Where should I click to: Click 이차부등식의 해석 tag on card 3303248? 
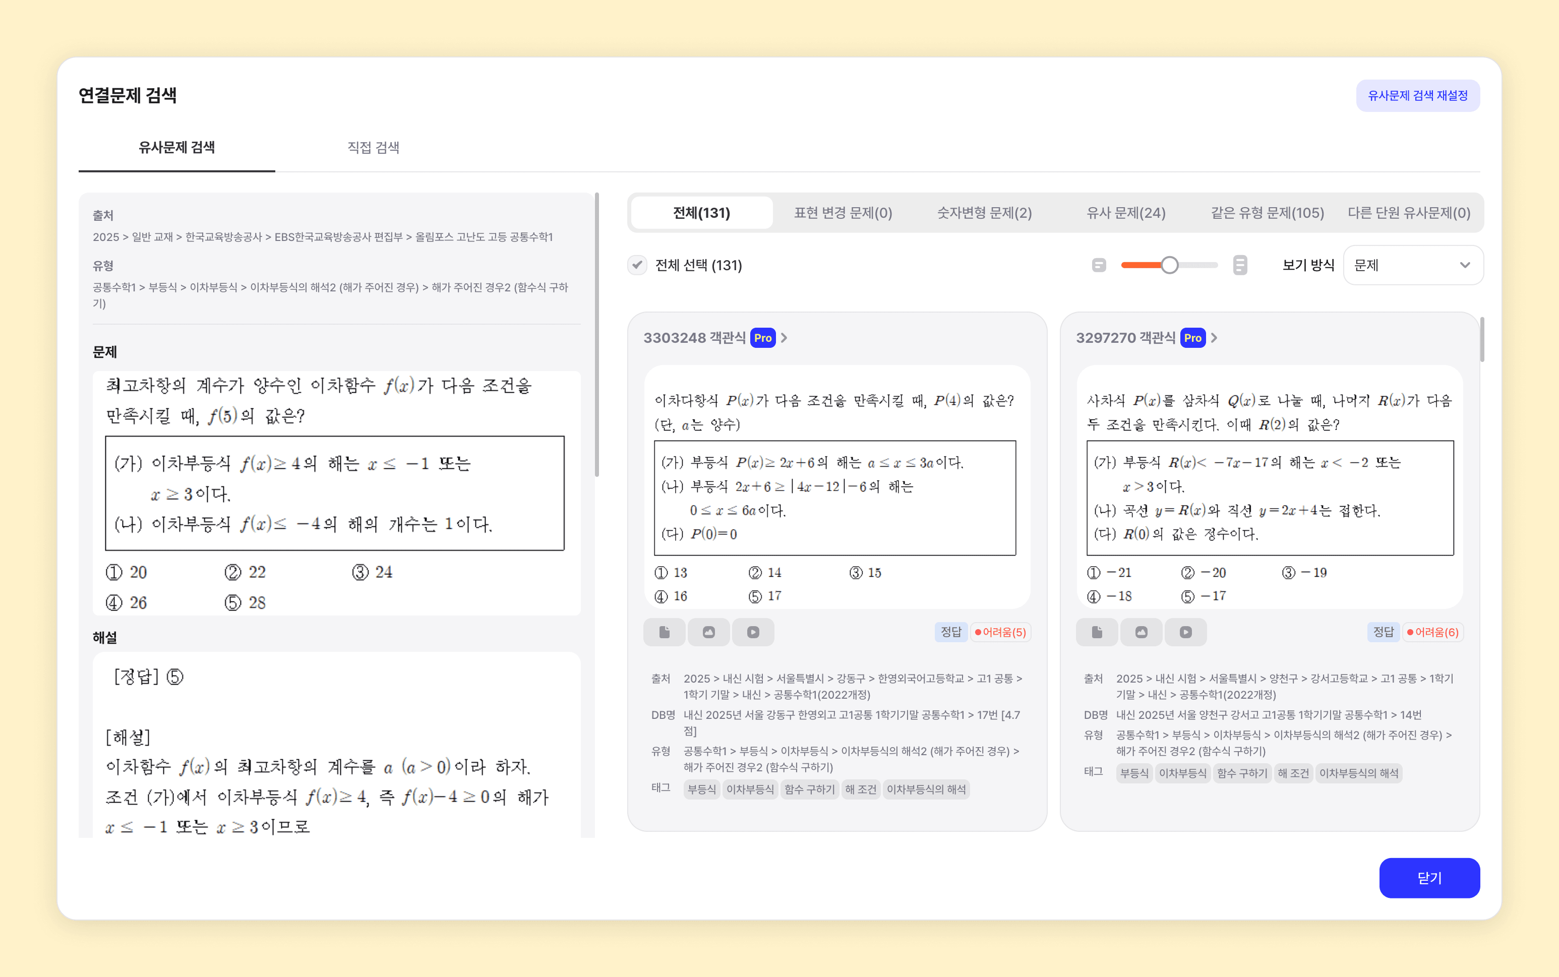(927, 789)
